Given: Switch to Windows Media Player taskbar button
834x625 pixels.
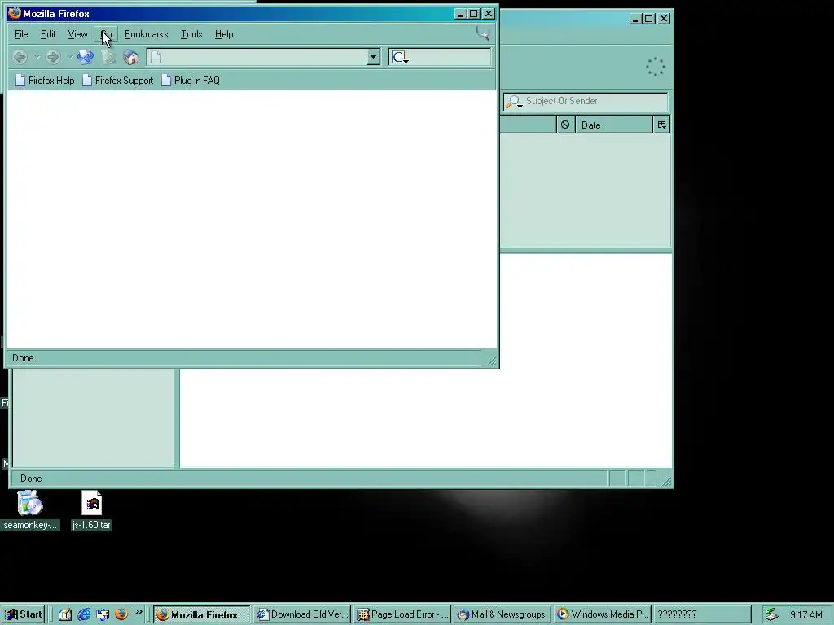Looking at the screenshot, I should pos(602,614).
